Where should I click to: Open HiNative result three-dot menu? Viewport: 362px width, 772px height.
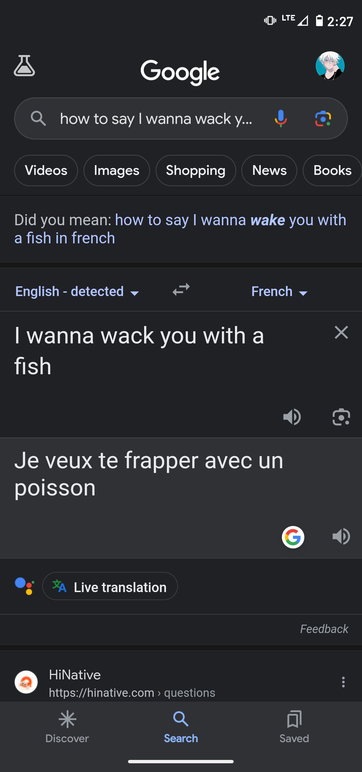[x=343, y=682]
